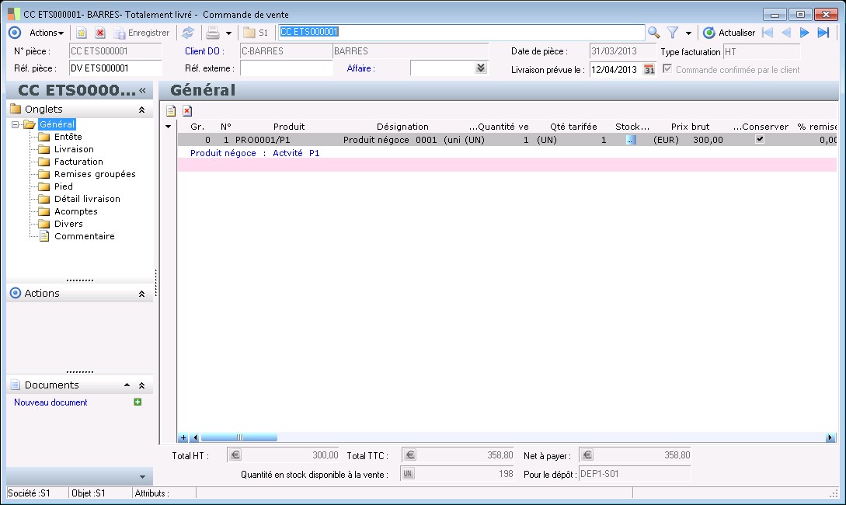Open the grid column menu triangle
The height and width of the screenshot is (505, 846).
click(169, 127)
